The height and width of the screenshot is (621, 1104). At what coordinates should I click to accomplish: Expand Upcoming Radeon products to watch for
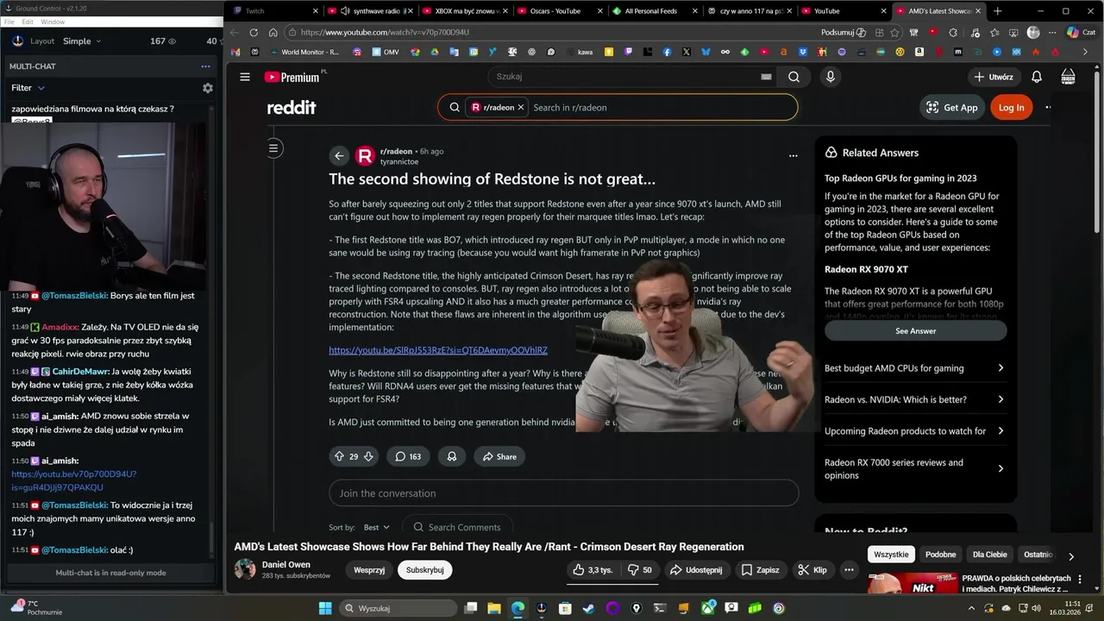915,431
